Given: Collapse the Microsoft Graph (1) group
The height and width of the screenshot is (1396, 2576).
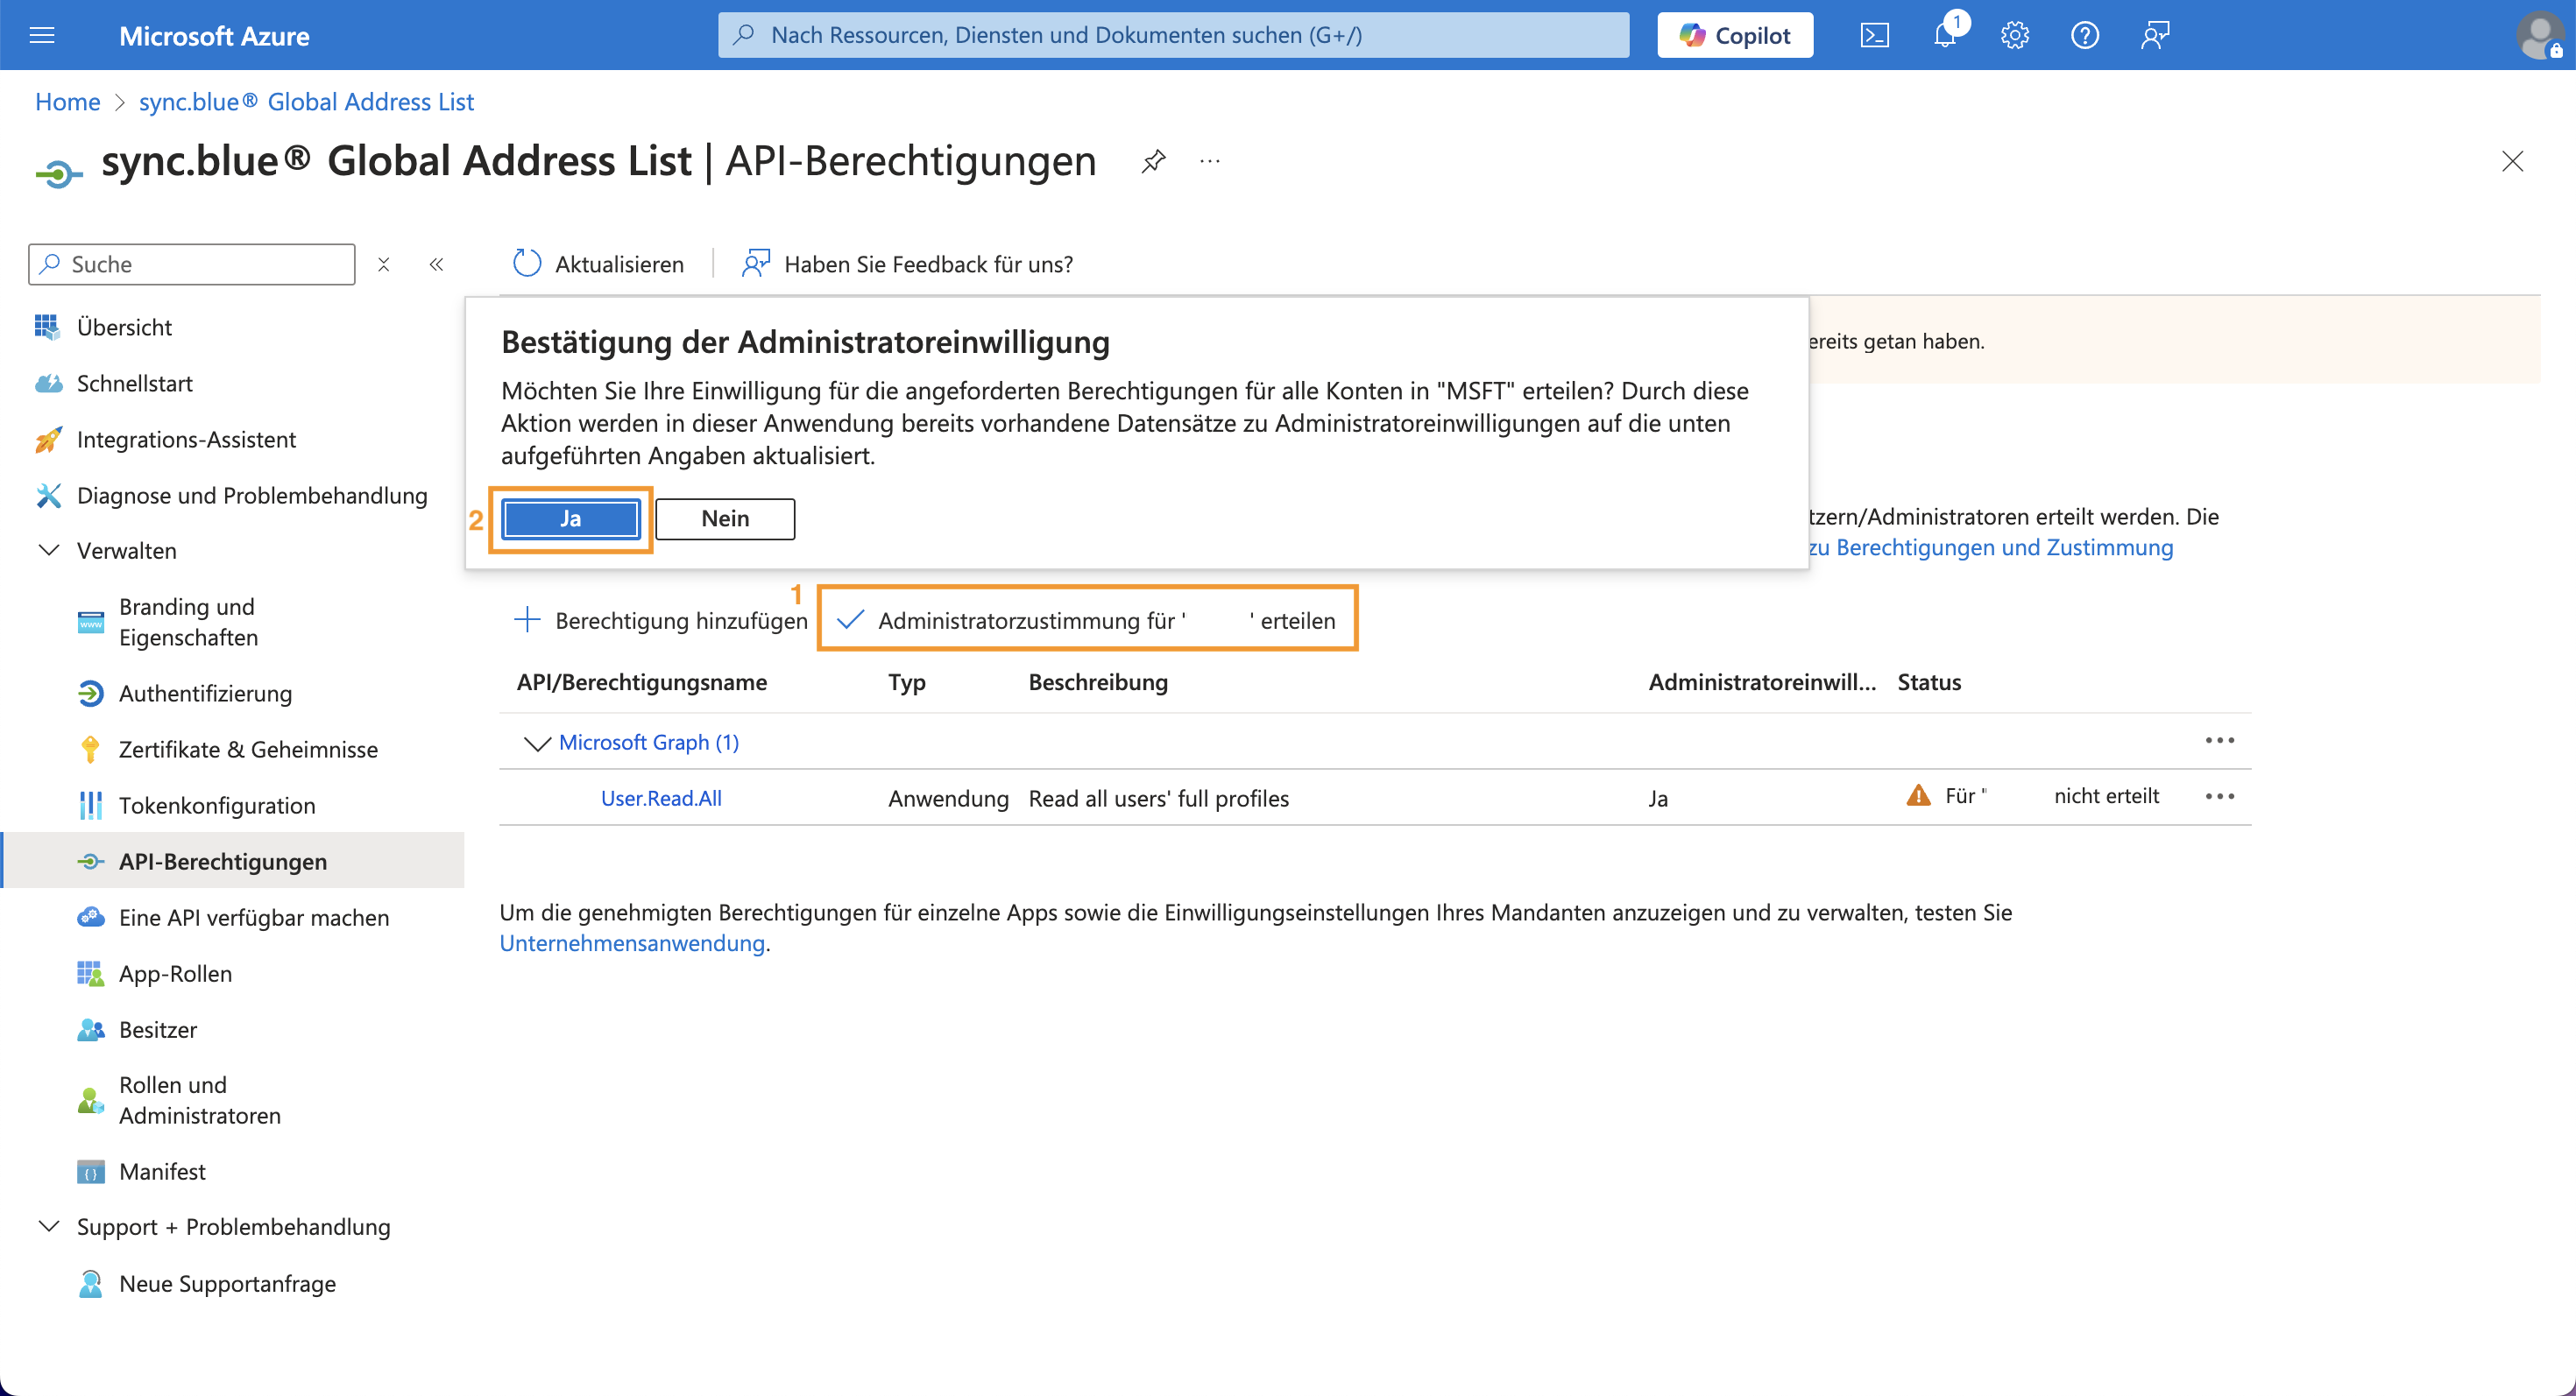Looking at the screenshot, I should point(537,743).
